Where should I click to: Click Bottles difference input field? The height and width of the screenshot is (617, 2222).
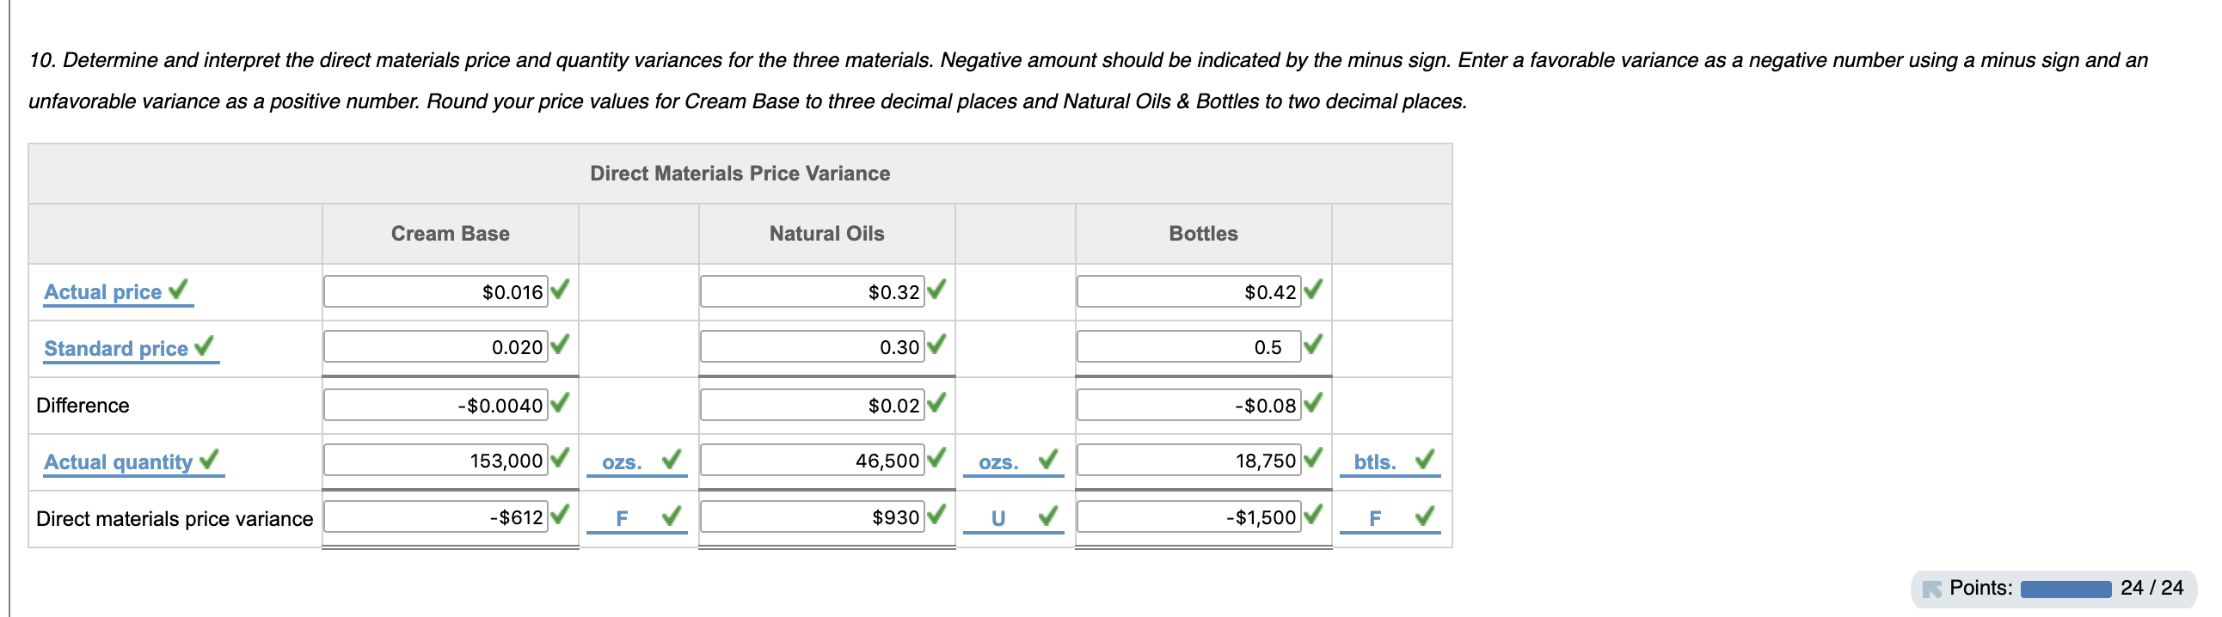[x=1188, y=405]
